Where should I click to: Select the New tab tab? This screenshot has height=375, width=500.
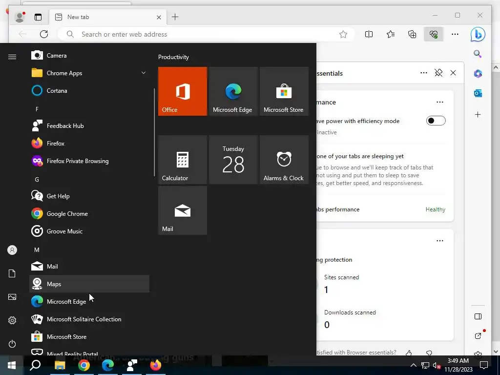pyautogui.click(x=107, y=17)
